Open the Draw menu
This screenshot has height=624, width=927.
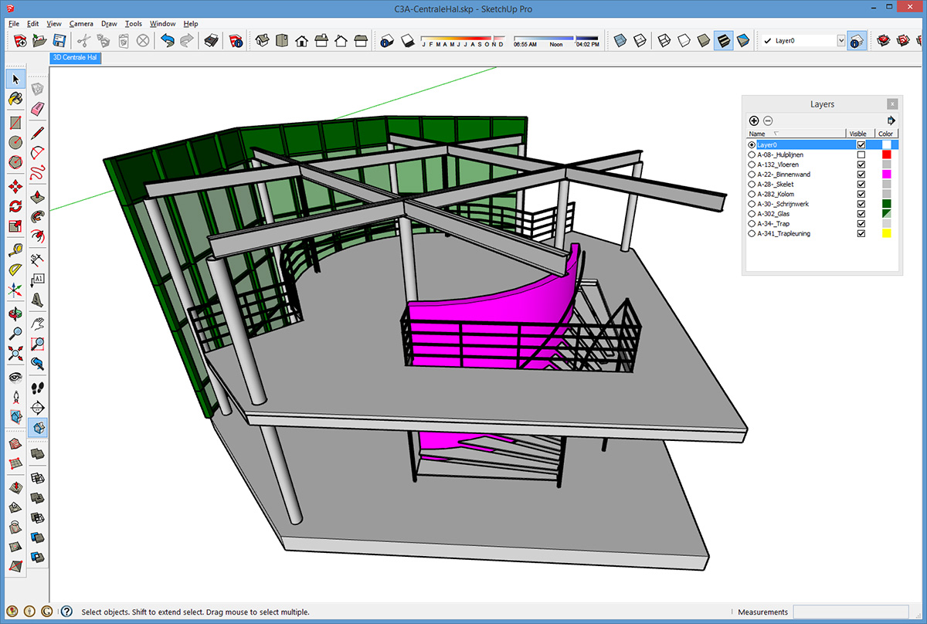109,24
